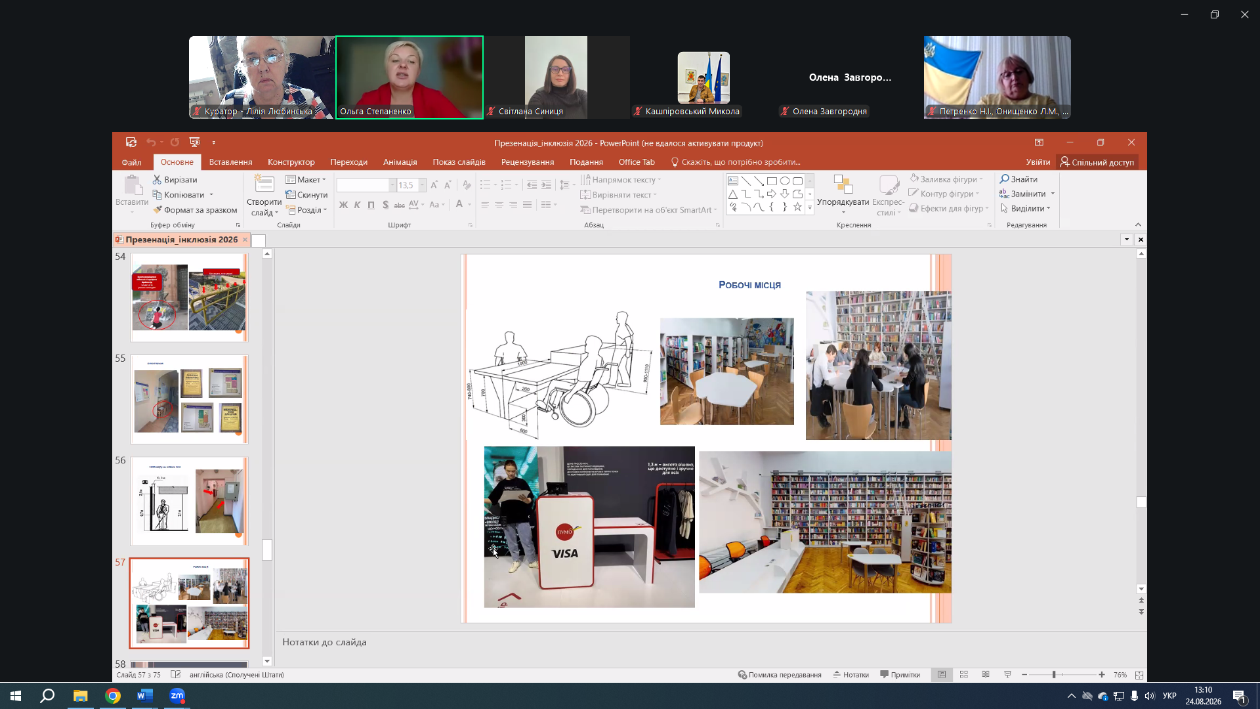This screenshot has height=709, width=1260.
Task: Switch to the Конструктор tab
Action: pyautogui.click(x=291, y=162)
